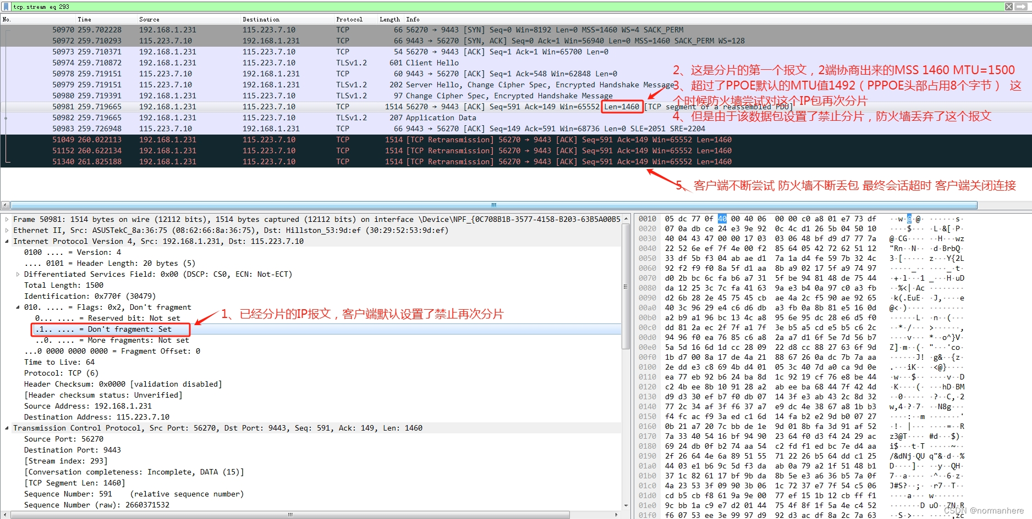Viewport: 1032px width, 519px height.
Task: Click the packet list horizontal scrollbar
Action: (x=493, y=205)
